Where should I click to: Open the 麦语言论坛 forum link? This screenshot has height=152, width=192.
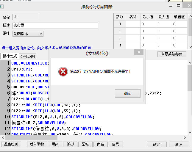46,48
